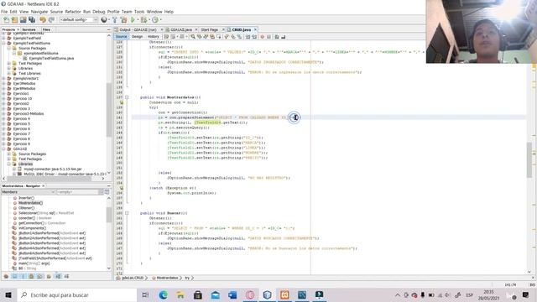Select the Ejercicio3-Metodos project
Screen dimensions: 537x302
pos(28,114)
